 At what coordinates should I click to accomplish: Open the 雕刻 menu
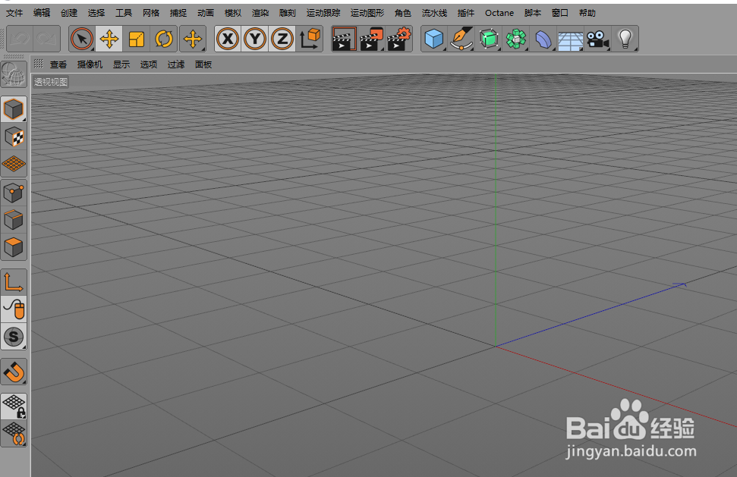[287, 13]
